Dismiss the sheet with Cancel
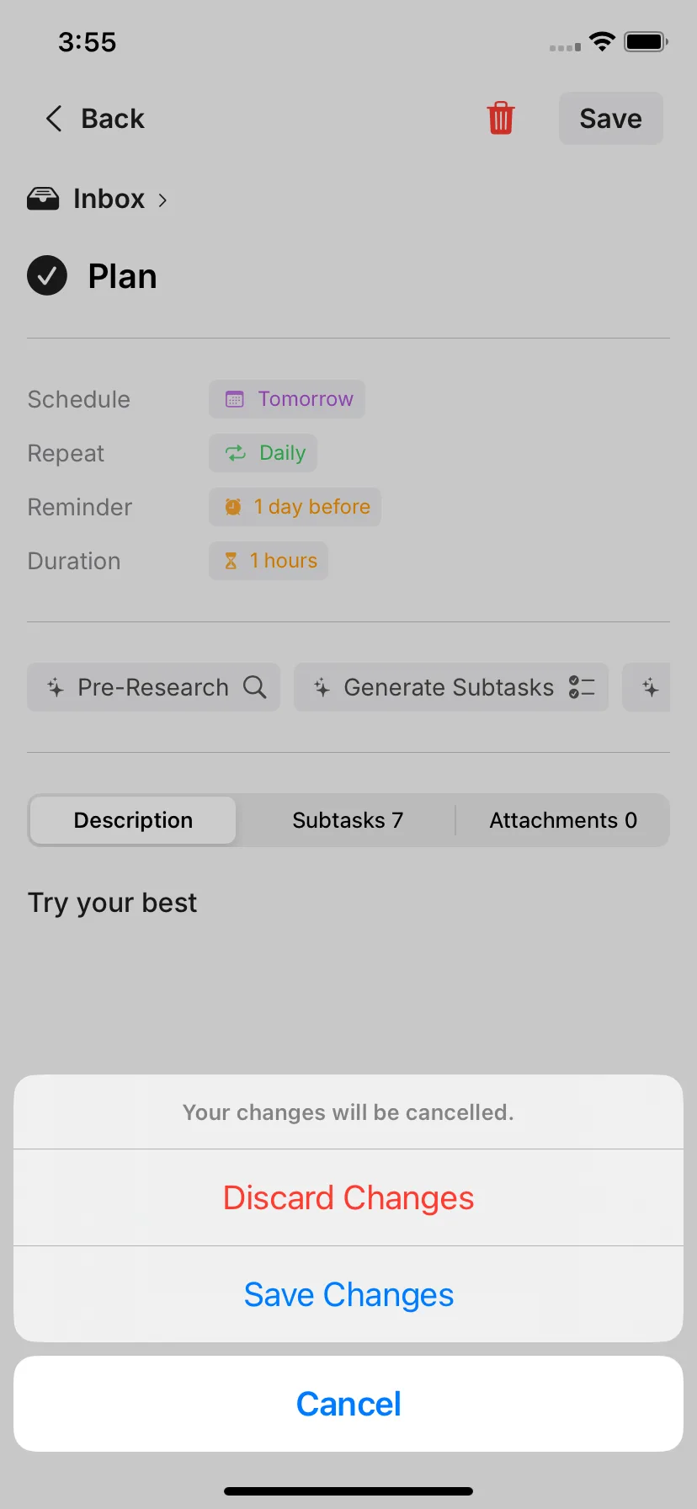697x1509 pixels. [x=348, y=1404]
